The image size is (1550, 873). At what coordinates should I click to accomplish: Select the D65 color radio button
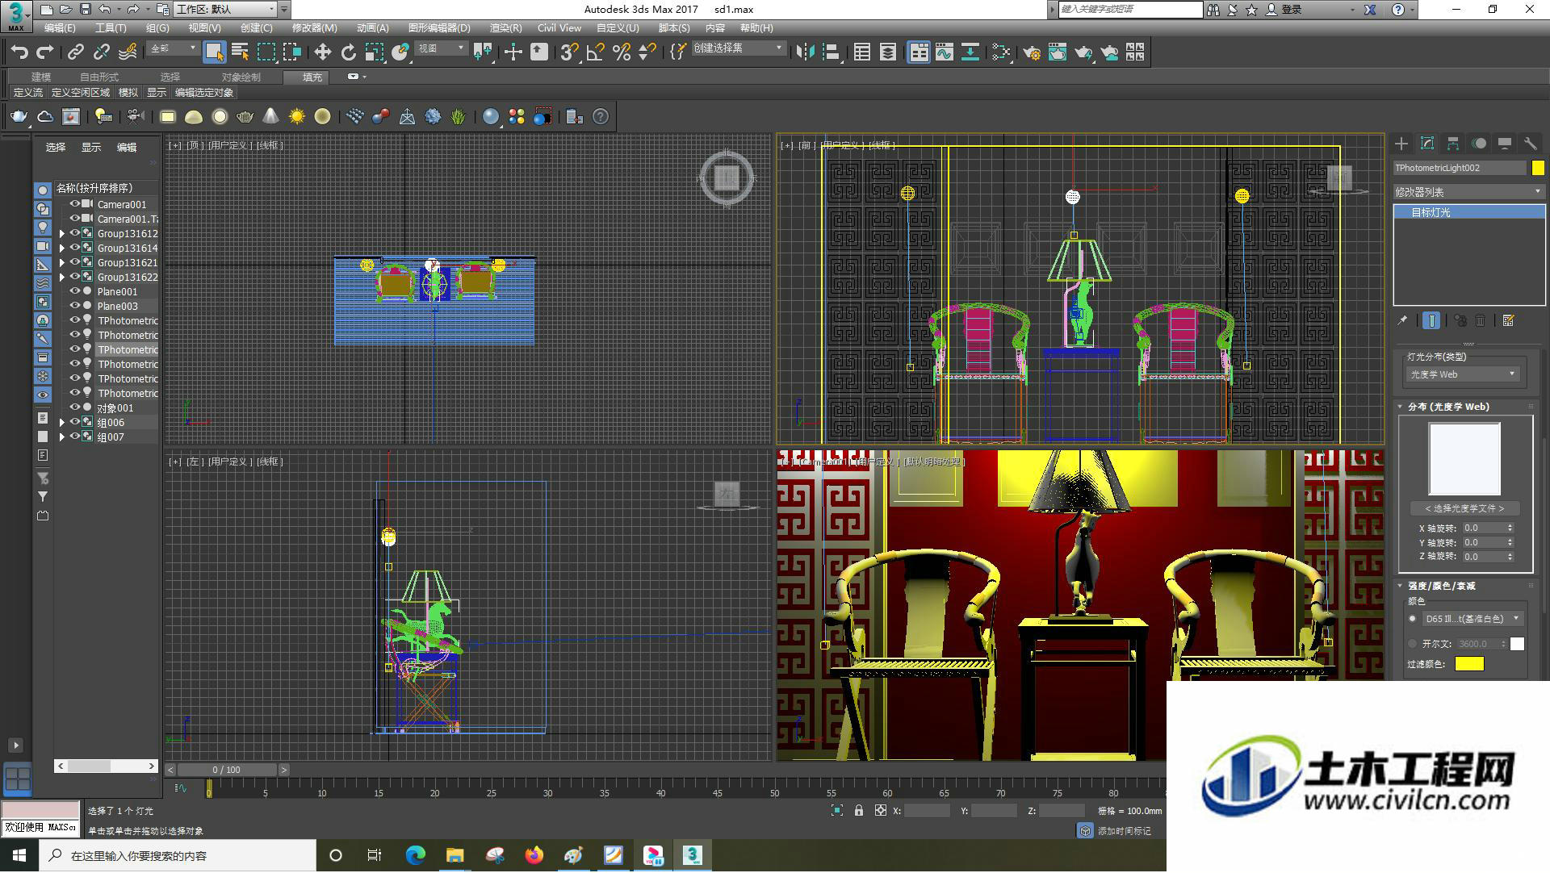click(1413, 619)
